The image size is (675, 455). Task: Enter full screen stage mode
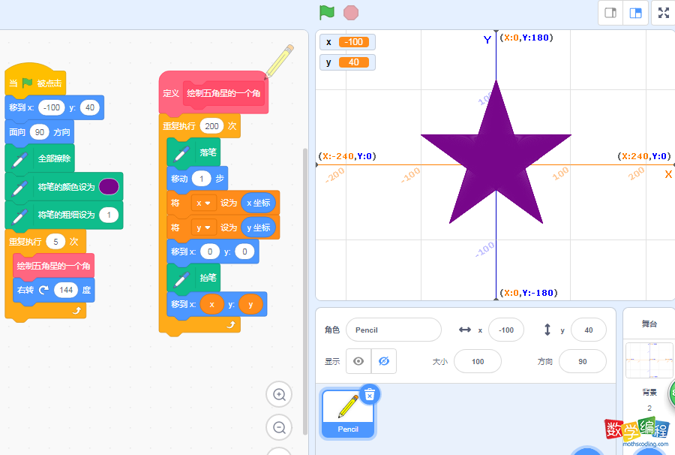point(664,13)
